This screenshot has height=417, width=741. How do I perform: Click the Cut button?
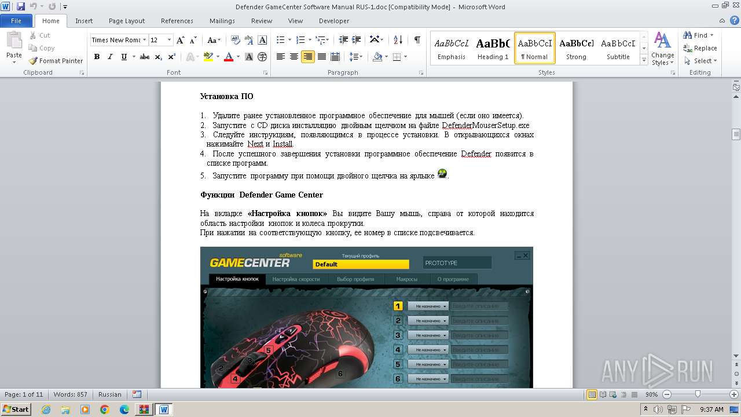39,35
